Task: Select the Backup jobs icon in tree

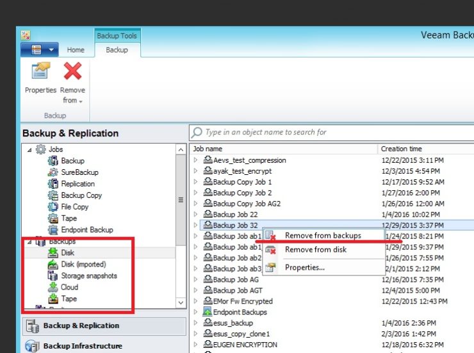Action: tap(53, 161)
